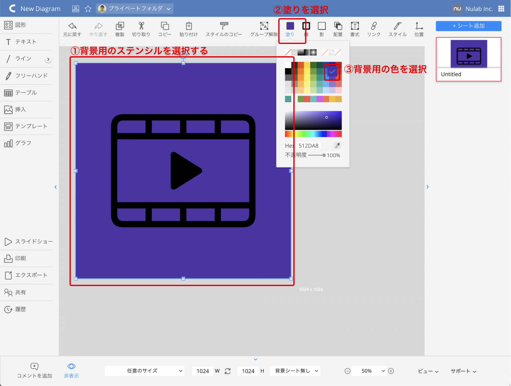Click the Copy Style (スタイルのコピー) icon
This screenshot has height=386, width=511.
[x=224, y=26]
